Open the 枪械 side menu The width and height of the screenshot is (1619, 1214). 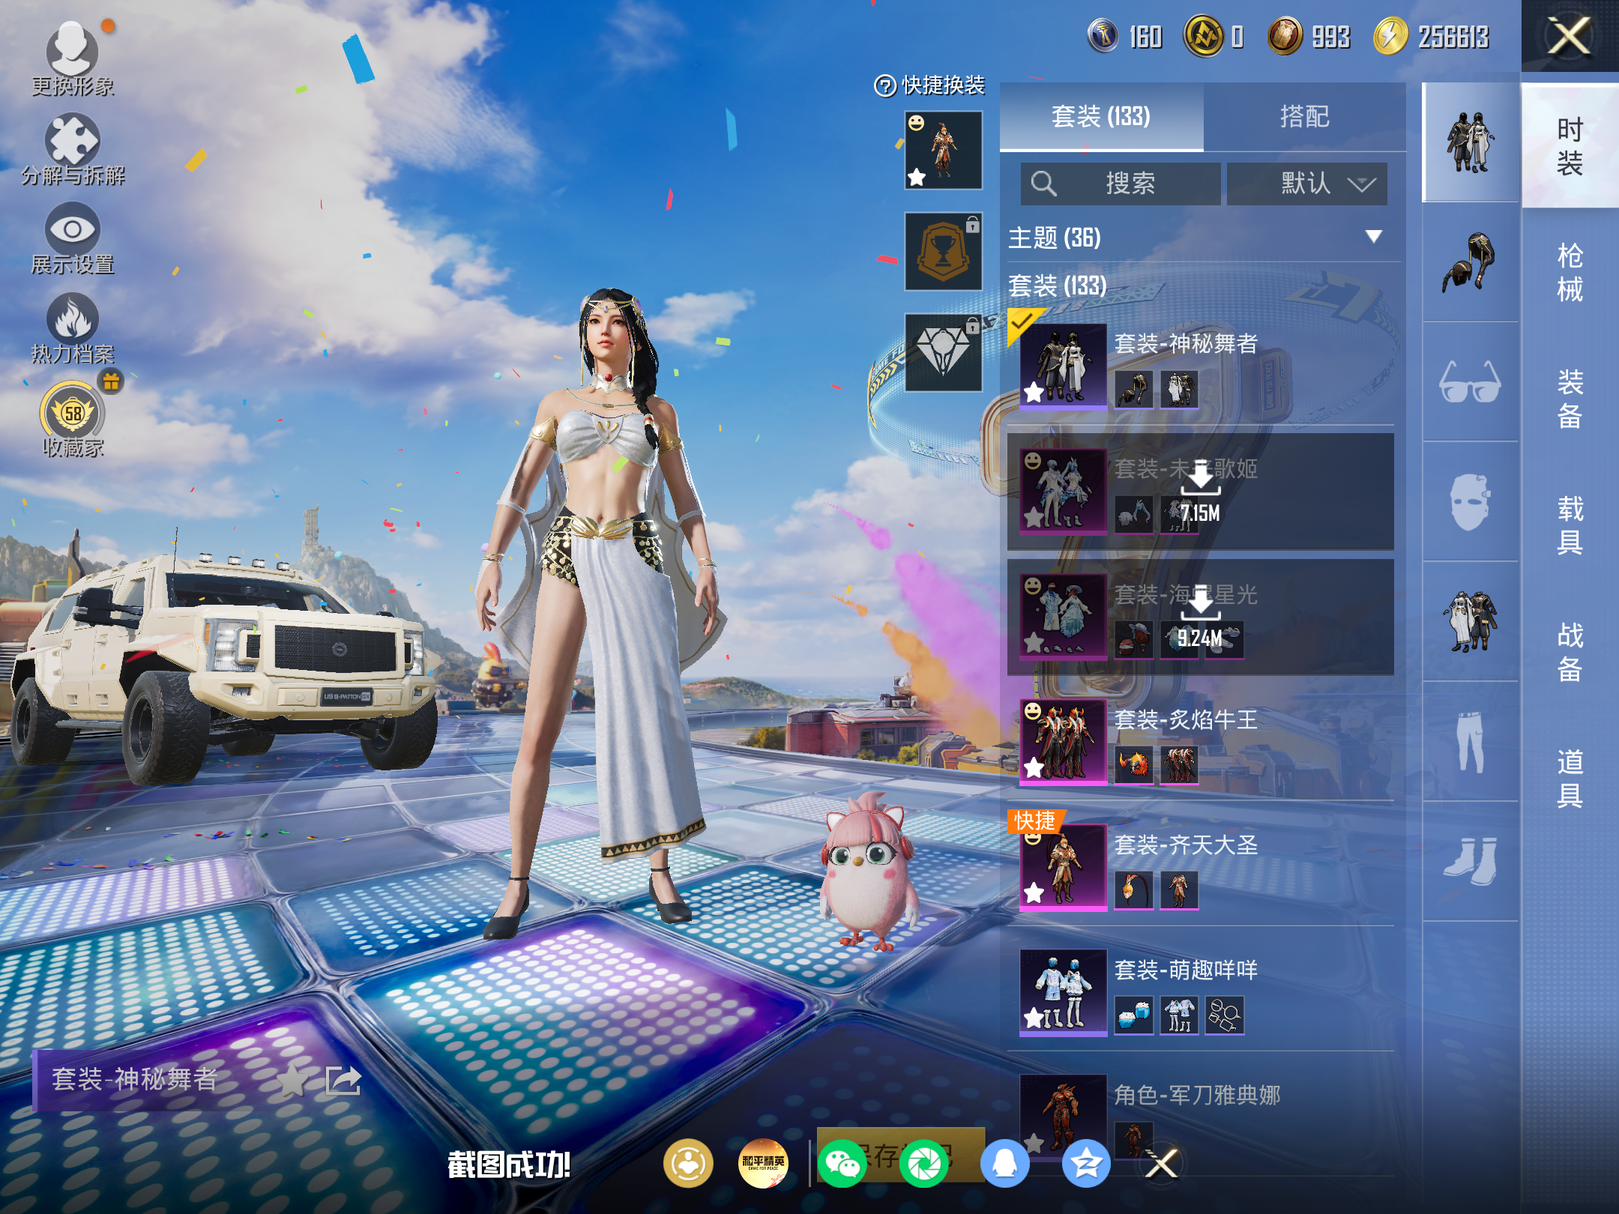click(1570, 272)
